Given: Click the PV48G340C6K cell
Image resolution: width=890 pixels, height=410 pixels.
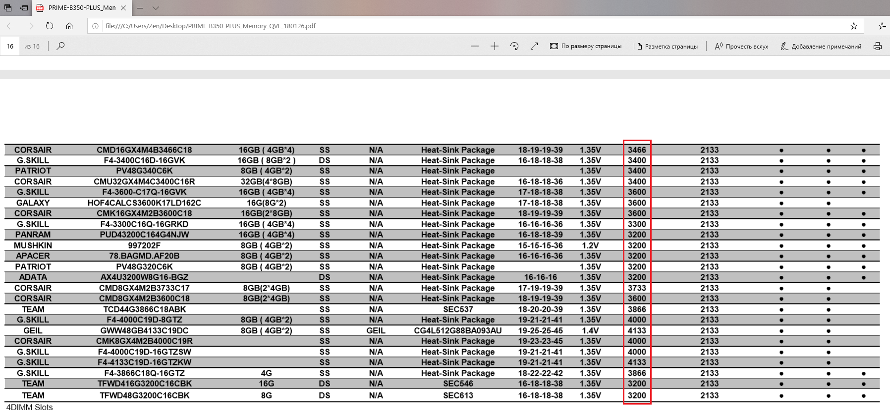Looking at the screenshot, I should pyautogui.click(x=144, y=171).
